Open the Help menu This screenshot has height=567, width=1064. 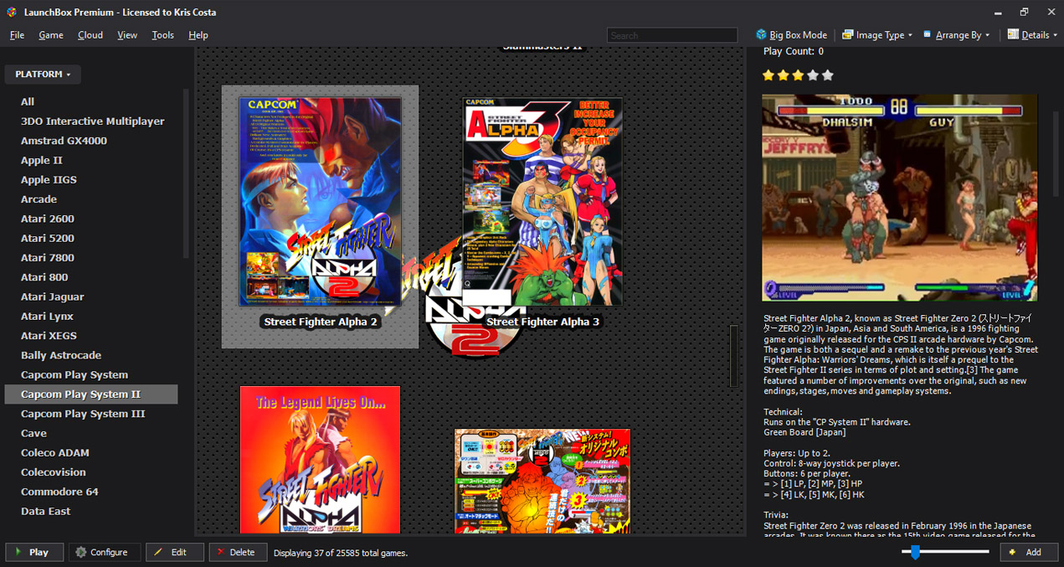198,35
